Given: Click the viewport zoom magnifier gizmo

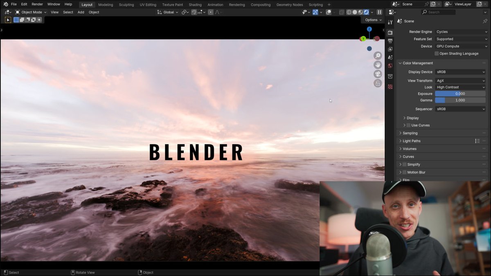Looking at the screenshot, I should [x=378, y=56].
